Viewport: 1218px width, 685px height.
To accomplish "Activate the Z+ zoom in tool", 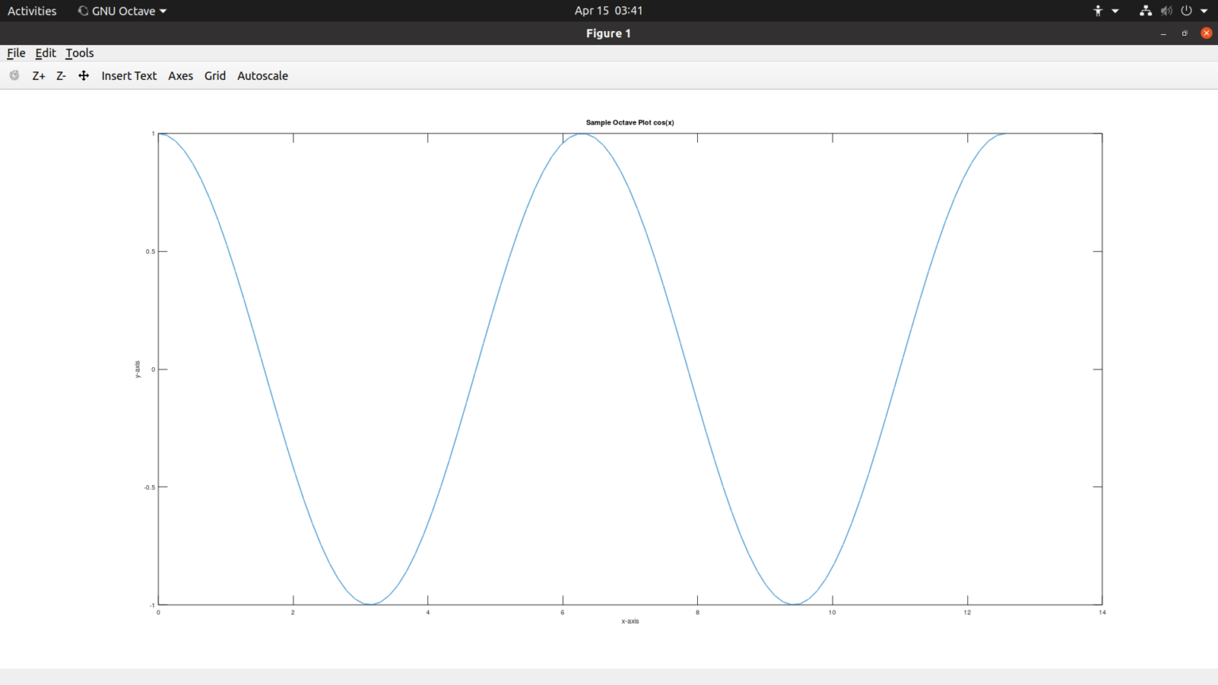I will click(38, 76).
